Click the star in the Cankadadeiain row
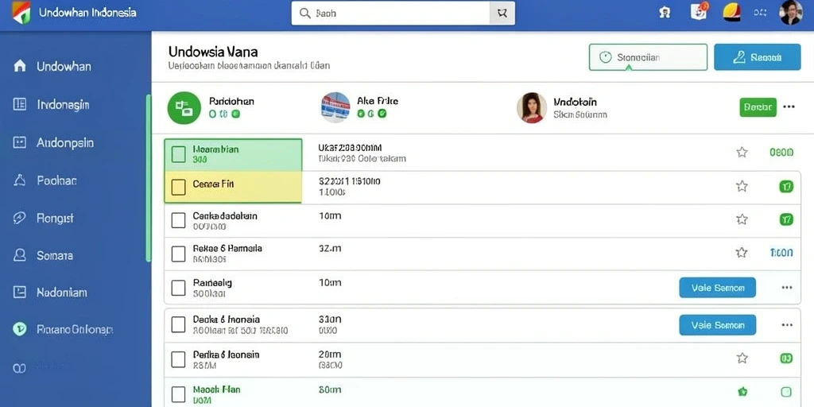The height and width of the screenshot is (407, 814). (742, 219)
